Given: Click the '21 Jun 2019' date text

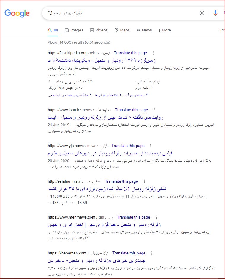Looking at the screenshot, I should coord(58,125).
